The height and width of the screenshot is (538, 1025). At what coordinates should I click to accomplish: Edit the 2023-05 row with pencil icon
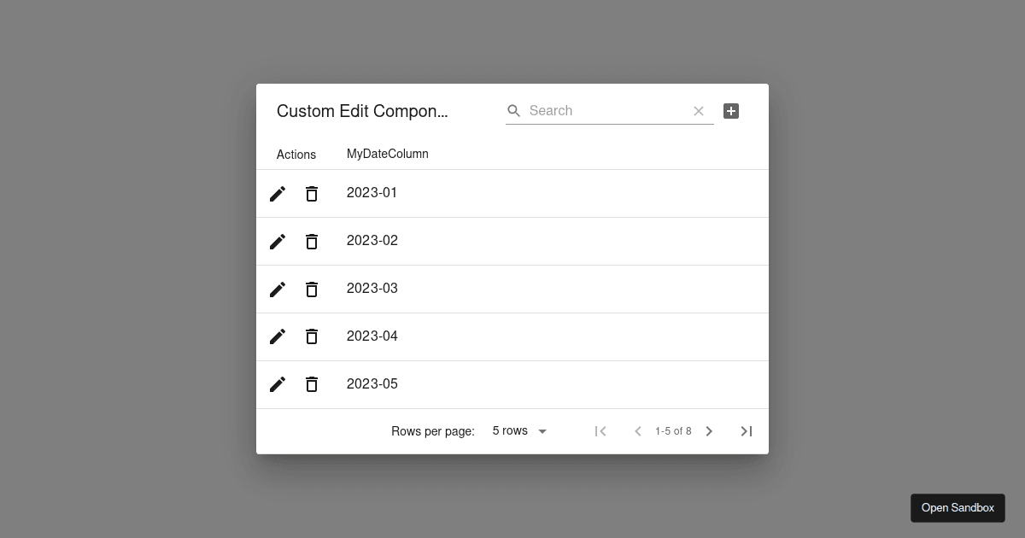pos(278,385)
